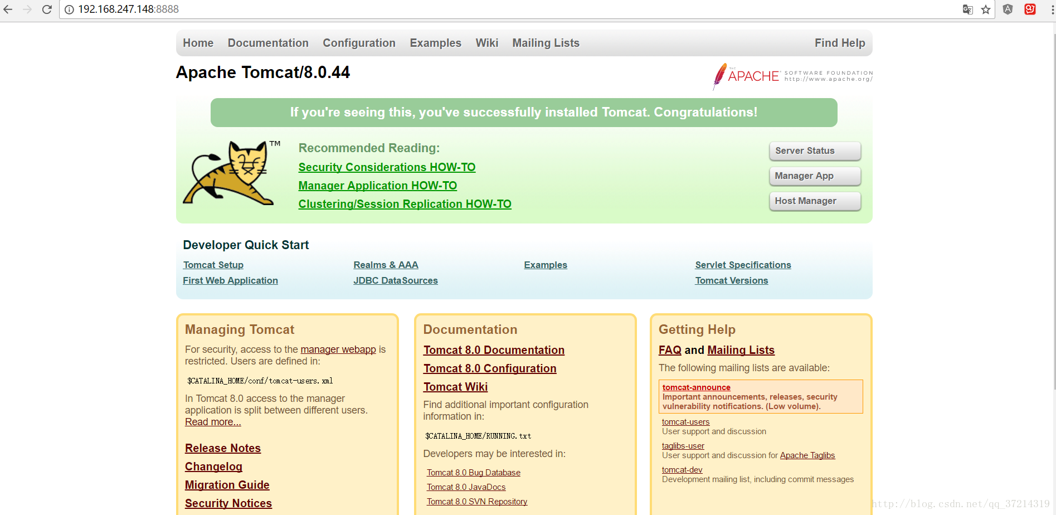Open the Changelog link
1056x515 pixels.
pos(213,467)
